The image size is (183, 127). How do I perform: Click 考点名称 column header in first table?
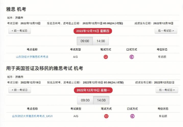tap(32, 50)
